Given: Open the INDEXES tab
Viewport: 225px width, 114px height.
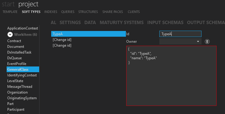Looking at the screenshot, I should pyautogui.click(x=51, y=12).
